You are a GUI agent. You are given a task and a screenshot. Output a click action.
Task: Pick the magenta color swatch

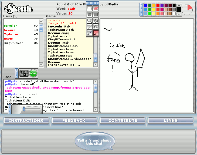[x=162, y=9]
